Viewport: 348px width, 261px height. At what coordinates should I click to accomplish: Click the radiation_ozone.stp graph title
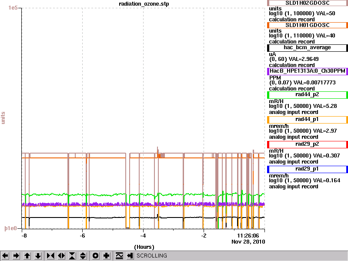[x=144, y=4]
